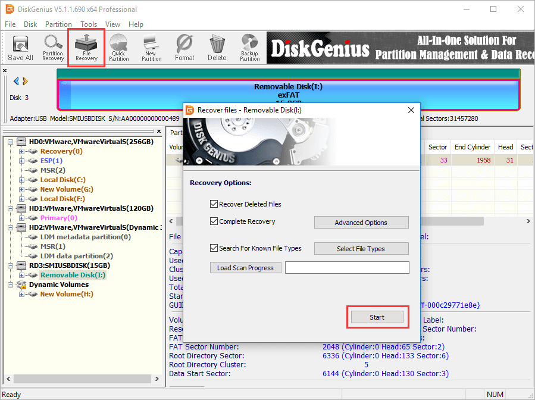Open the Partition Recovery tool

[53, 48]
